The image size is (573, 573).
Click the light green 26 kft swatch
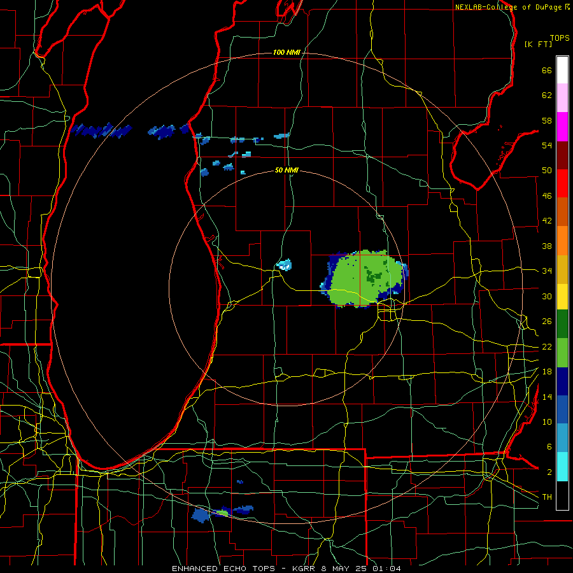(x=562, y=353)
